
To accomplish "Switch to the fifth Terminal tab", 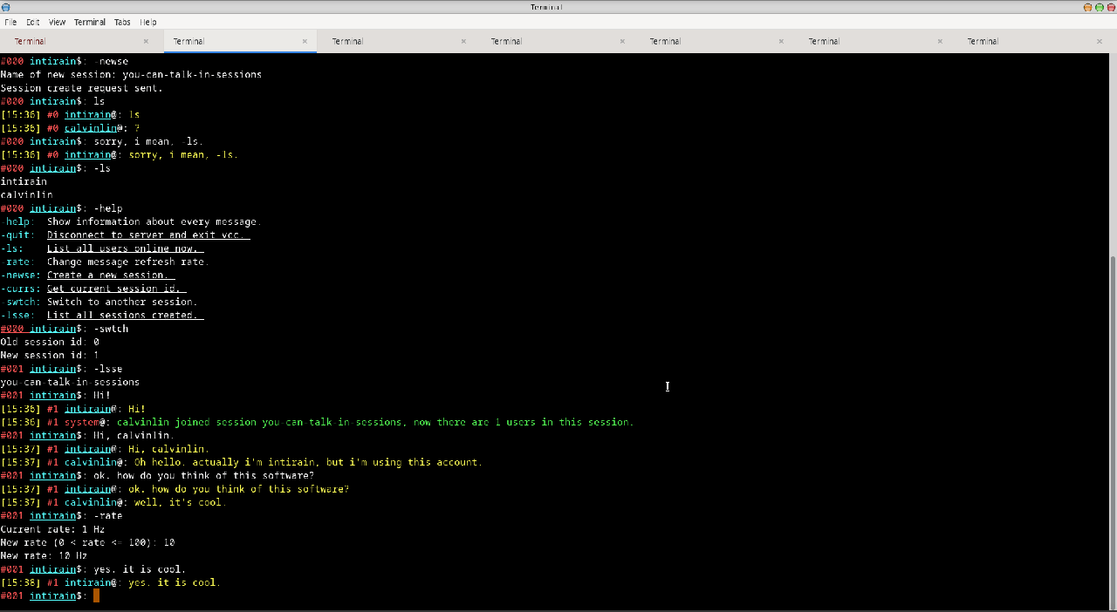I will click(665, 41).
